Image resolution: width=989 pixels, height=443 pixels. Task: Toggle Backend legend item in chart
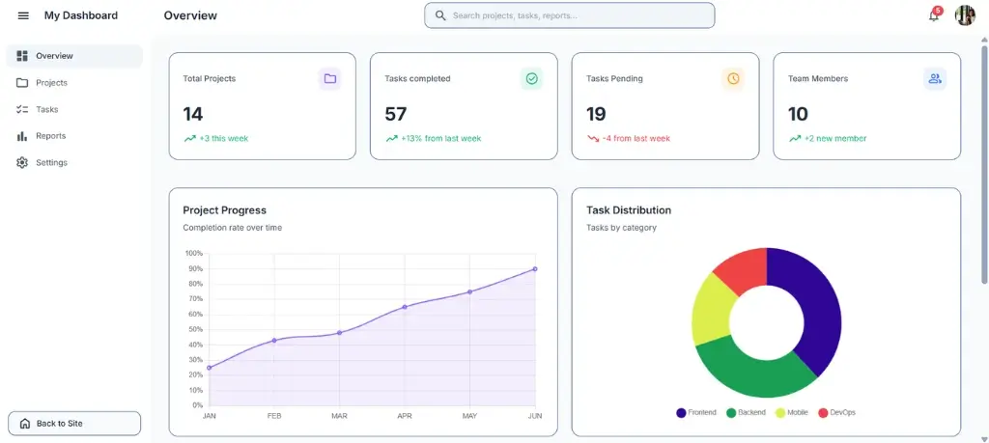coord(746,412)
